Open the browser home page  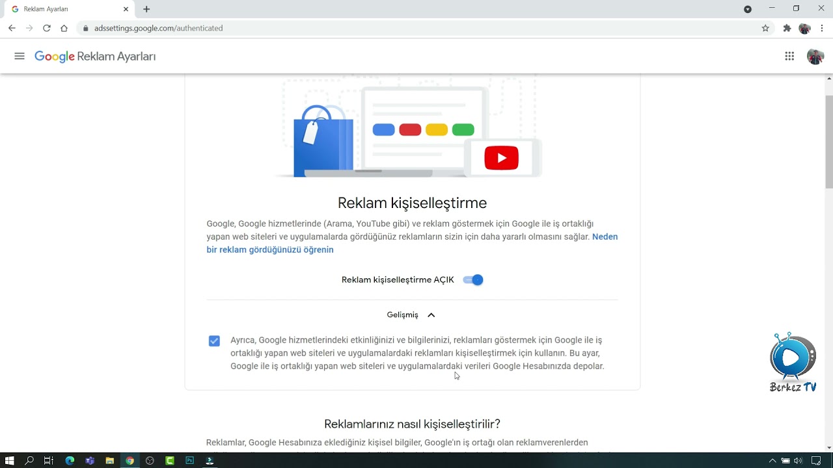[64, 28]
